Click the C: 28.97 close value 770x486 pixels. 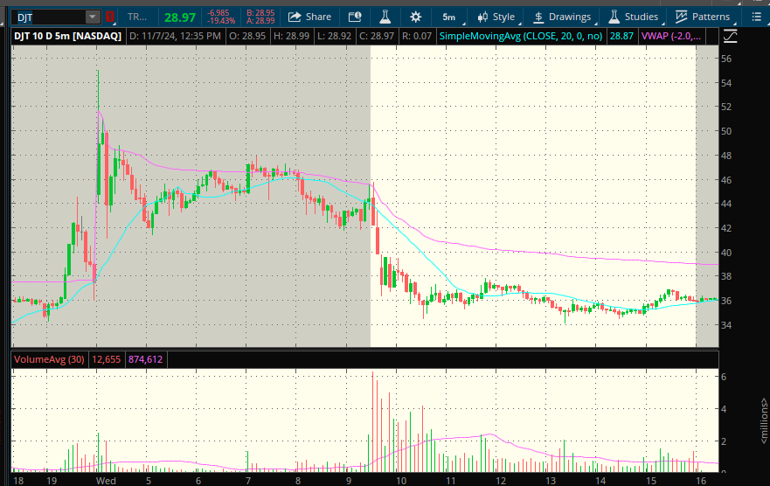377,36
